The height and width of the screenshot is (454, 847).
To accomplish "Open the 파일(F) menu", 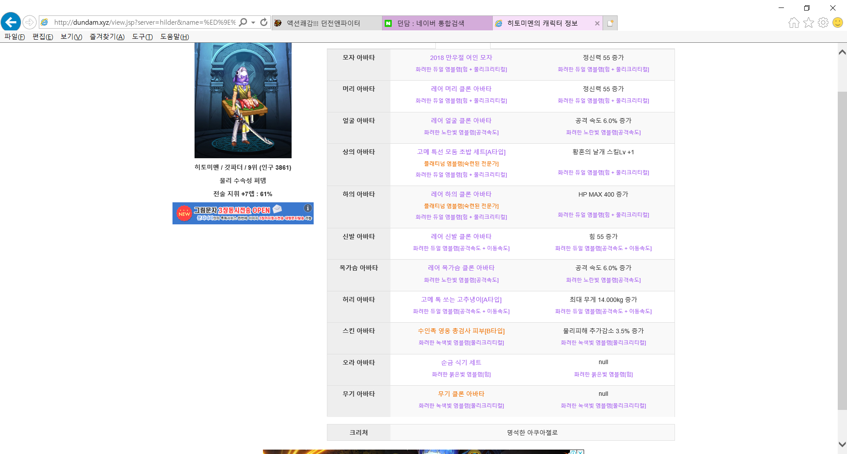I will pos(15,37).
